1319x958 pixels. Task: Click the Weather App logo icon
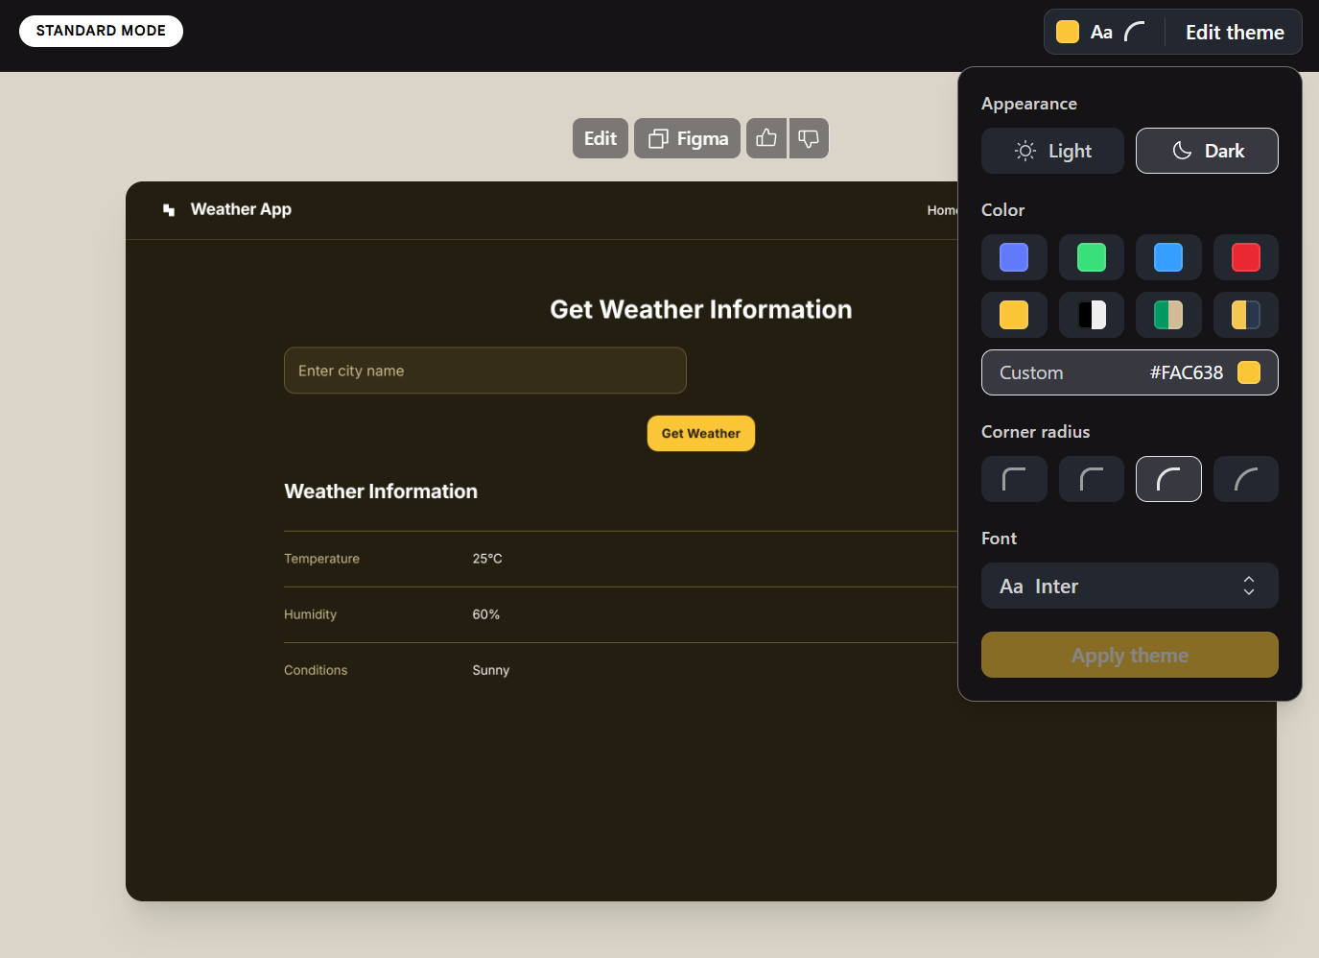coord(169,209)
